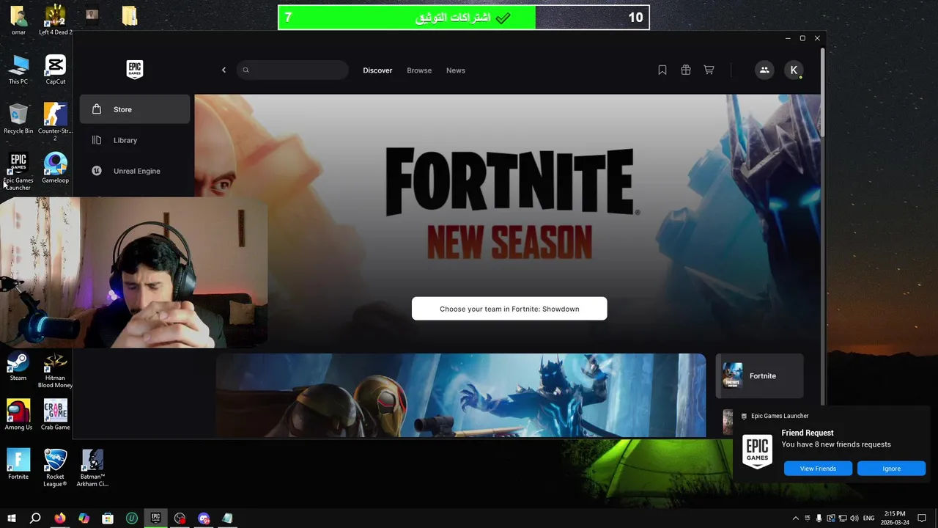Image resolution: width=938 pixels, height=528 pixels.
Task: Switch the ENG input language indicator
Action: coord(869,518)
